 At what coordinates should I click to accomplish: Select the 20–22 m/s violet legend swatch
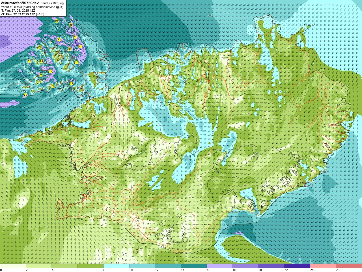coord(271,266)
